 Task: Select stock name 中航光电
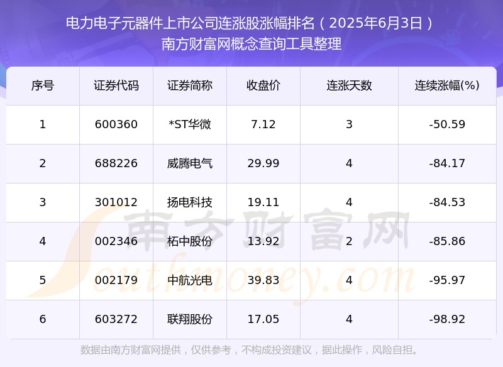pyautogui.click(x=190, y=280)
